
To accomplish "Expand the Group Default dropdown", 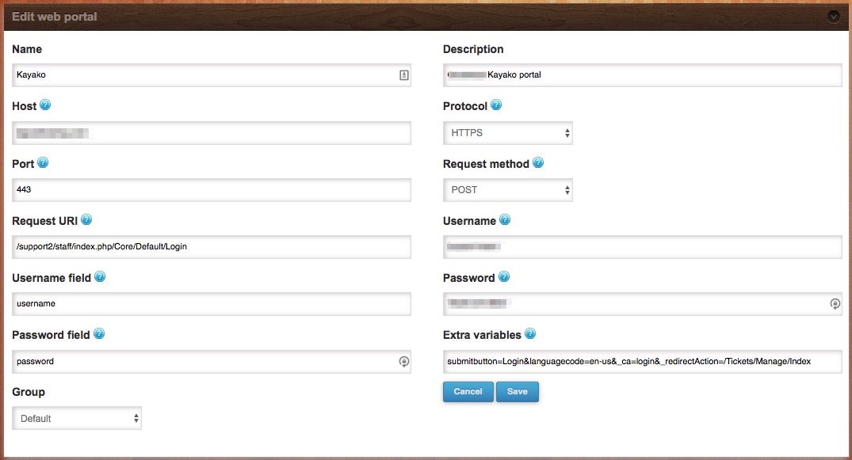I will pyautogui.click(x=77, y=418).
